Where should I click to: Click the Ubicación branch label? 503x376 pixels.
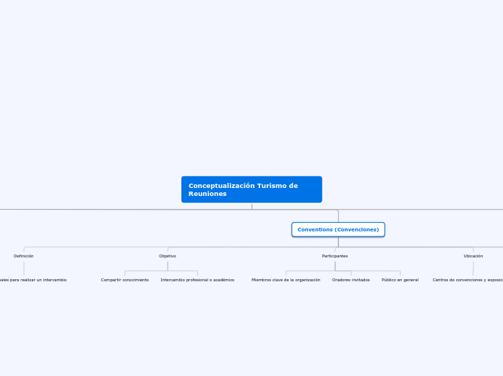[473, 256]
